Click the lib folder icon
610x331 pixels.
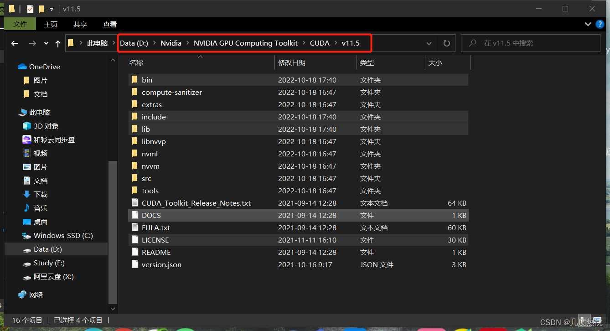tap(134, 129)
